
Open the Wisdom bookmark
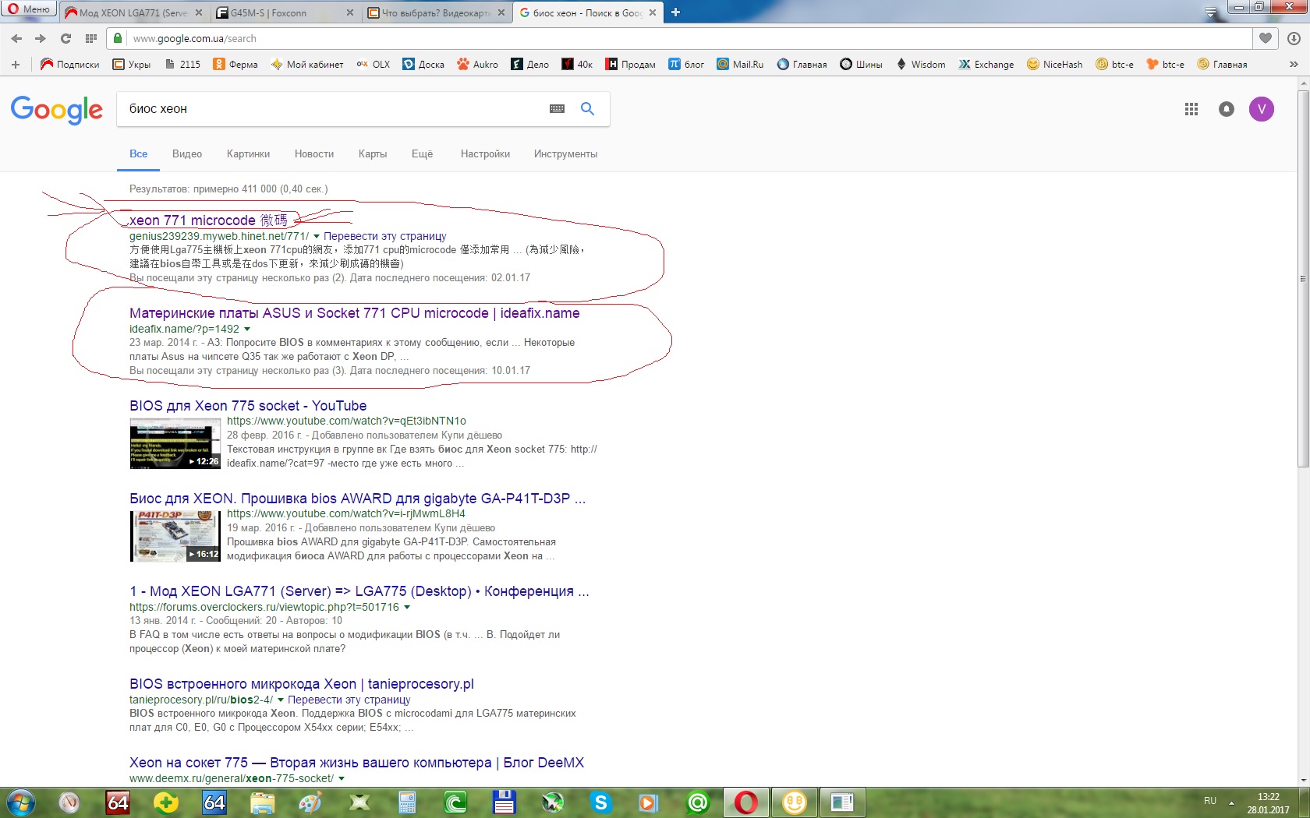click(921, 65)
